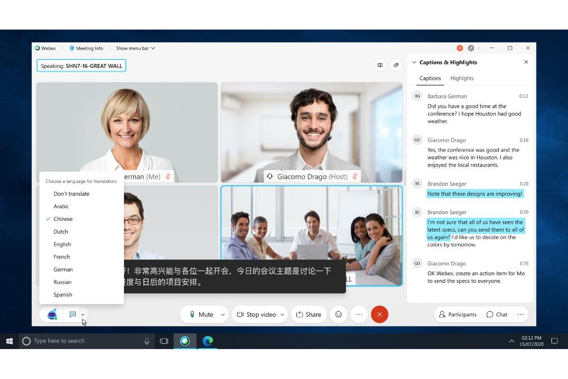The width and height of the screenshot is (568, 379).
Task: Open Microsoft Edge from the taskbar
Action: tap(208, 341)
